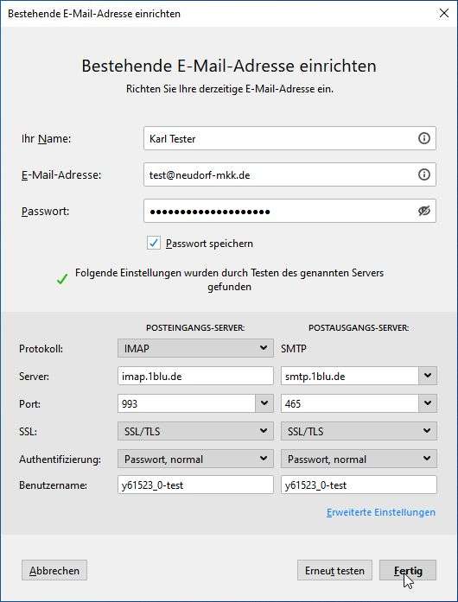Click the Erneut testen button
The height and width of the screenshot is (602, 458).
coord(334,571)
